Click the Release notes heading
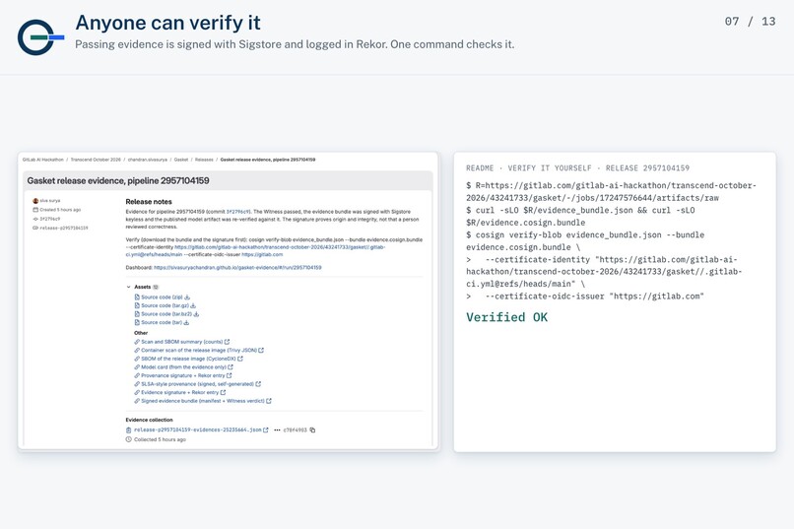 149,202
